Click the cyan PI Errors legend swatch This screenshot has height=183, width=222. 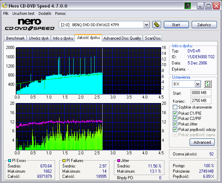pyautogui.click(x=10, y=161)
